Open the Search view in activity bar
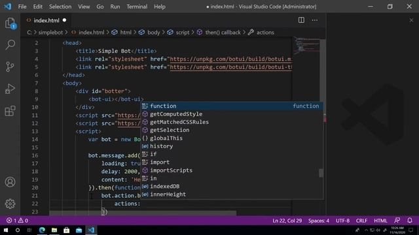 10,45
